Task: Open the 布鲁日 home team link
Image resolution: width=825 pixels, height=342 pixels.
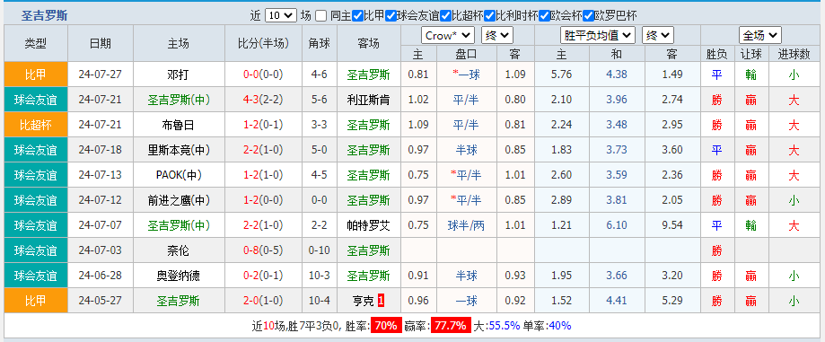Action: [179, 125]
